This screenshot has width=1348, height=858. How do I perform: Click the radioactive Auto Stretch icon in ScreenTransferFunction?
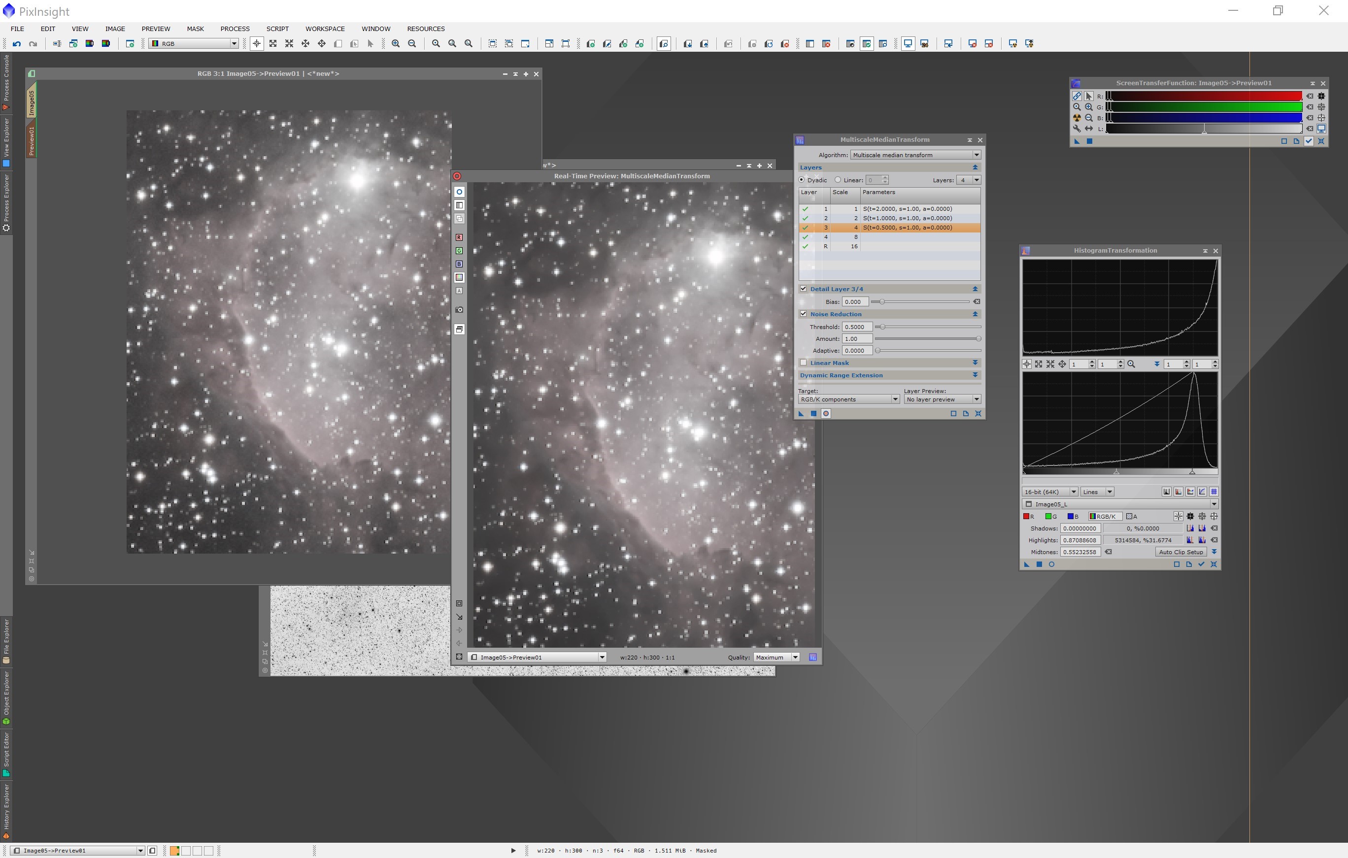coord(1077,118)
